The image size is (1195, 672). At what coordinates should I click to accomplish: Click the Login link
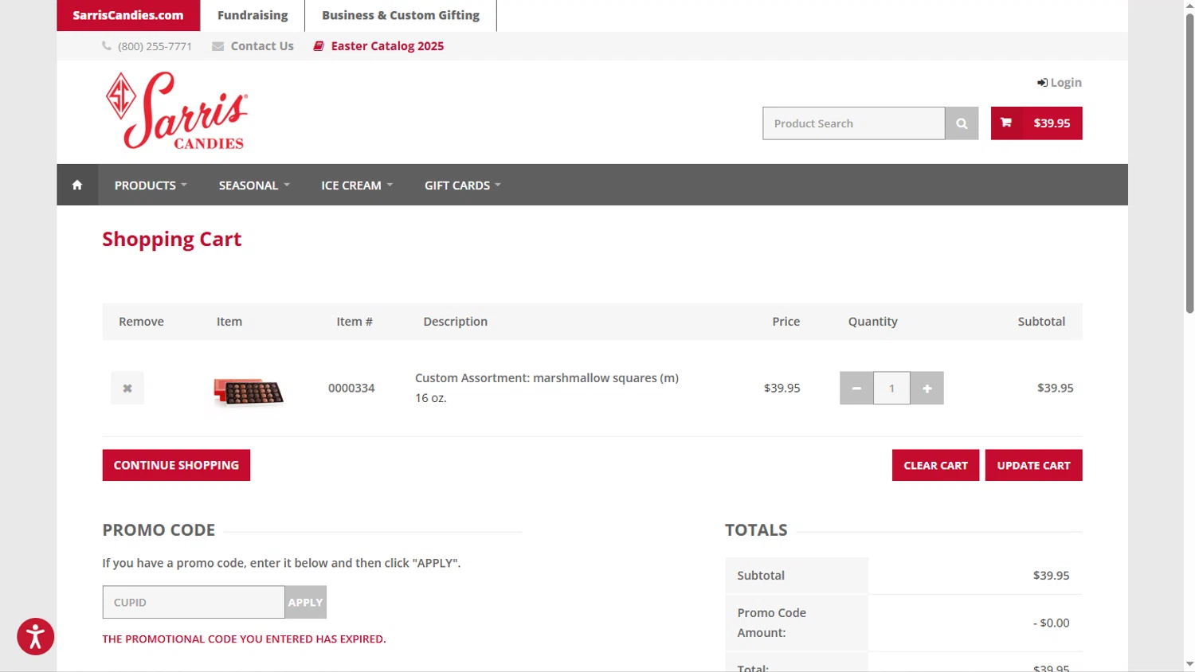point(1060,82)
